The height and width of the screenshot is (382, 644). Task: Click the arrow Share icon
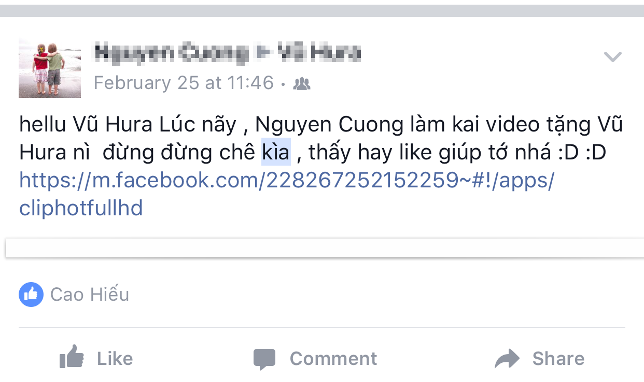tap(507, 358)
